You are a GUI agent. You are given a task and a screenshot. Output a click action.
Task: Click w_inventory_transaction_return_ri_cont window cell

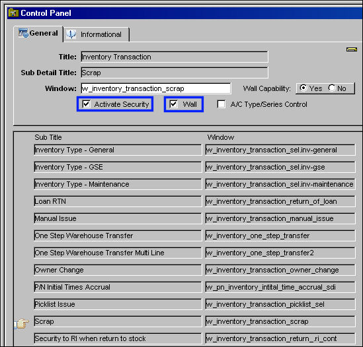[280, 338]
